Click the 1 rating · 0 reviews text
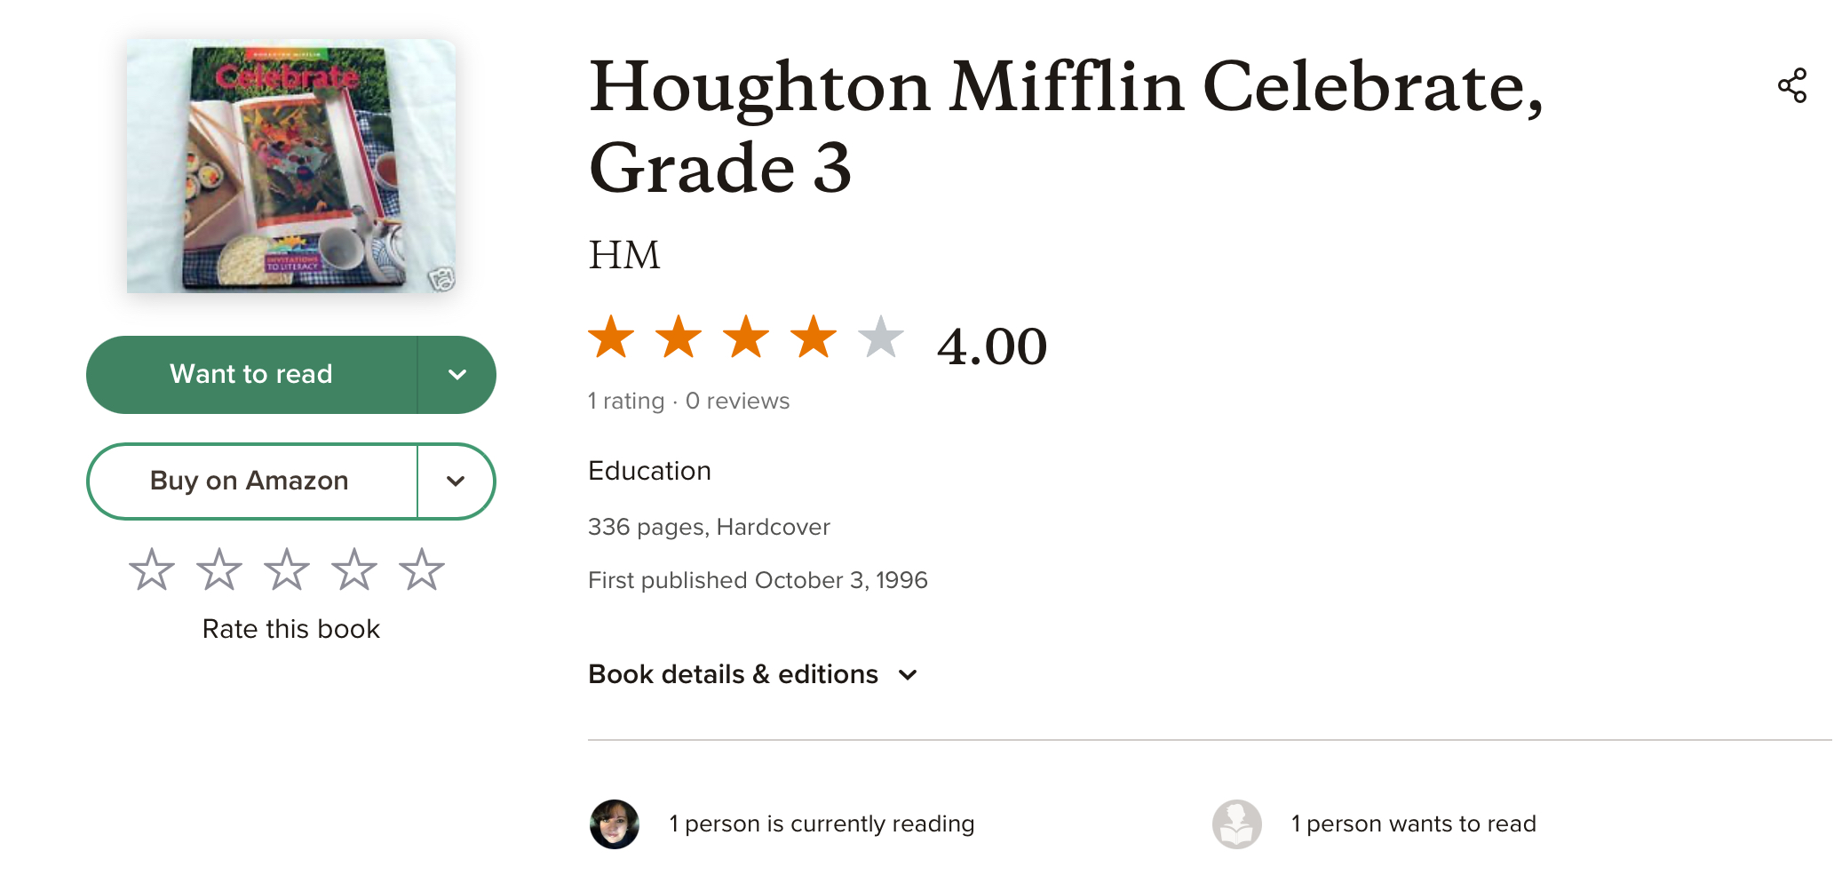 (688, 402)
